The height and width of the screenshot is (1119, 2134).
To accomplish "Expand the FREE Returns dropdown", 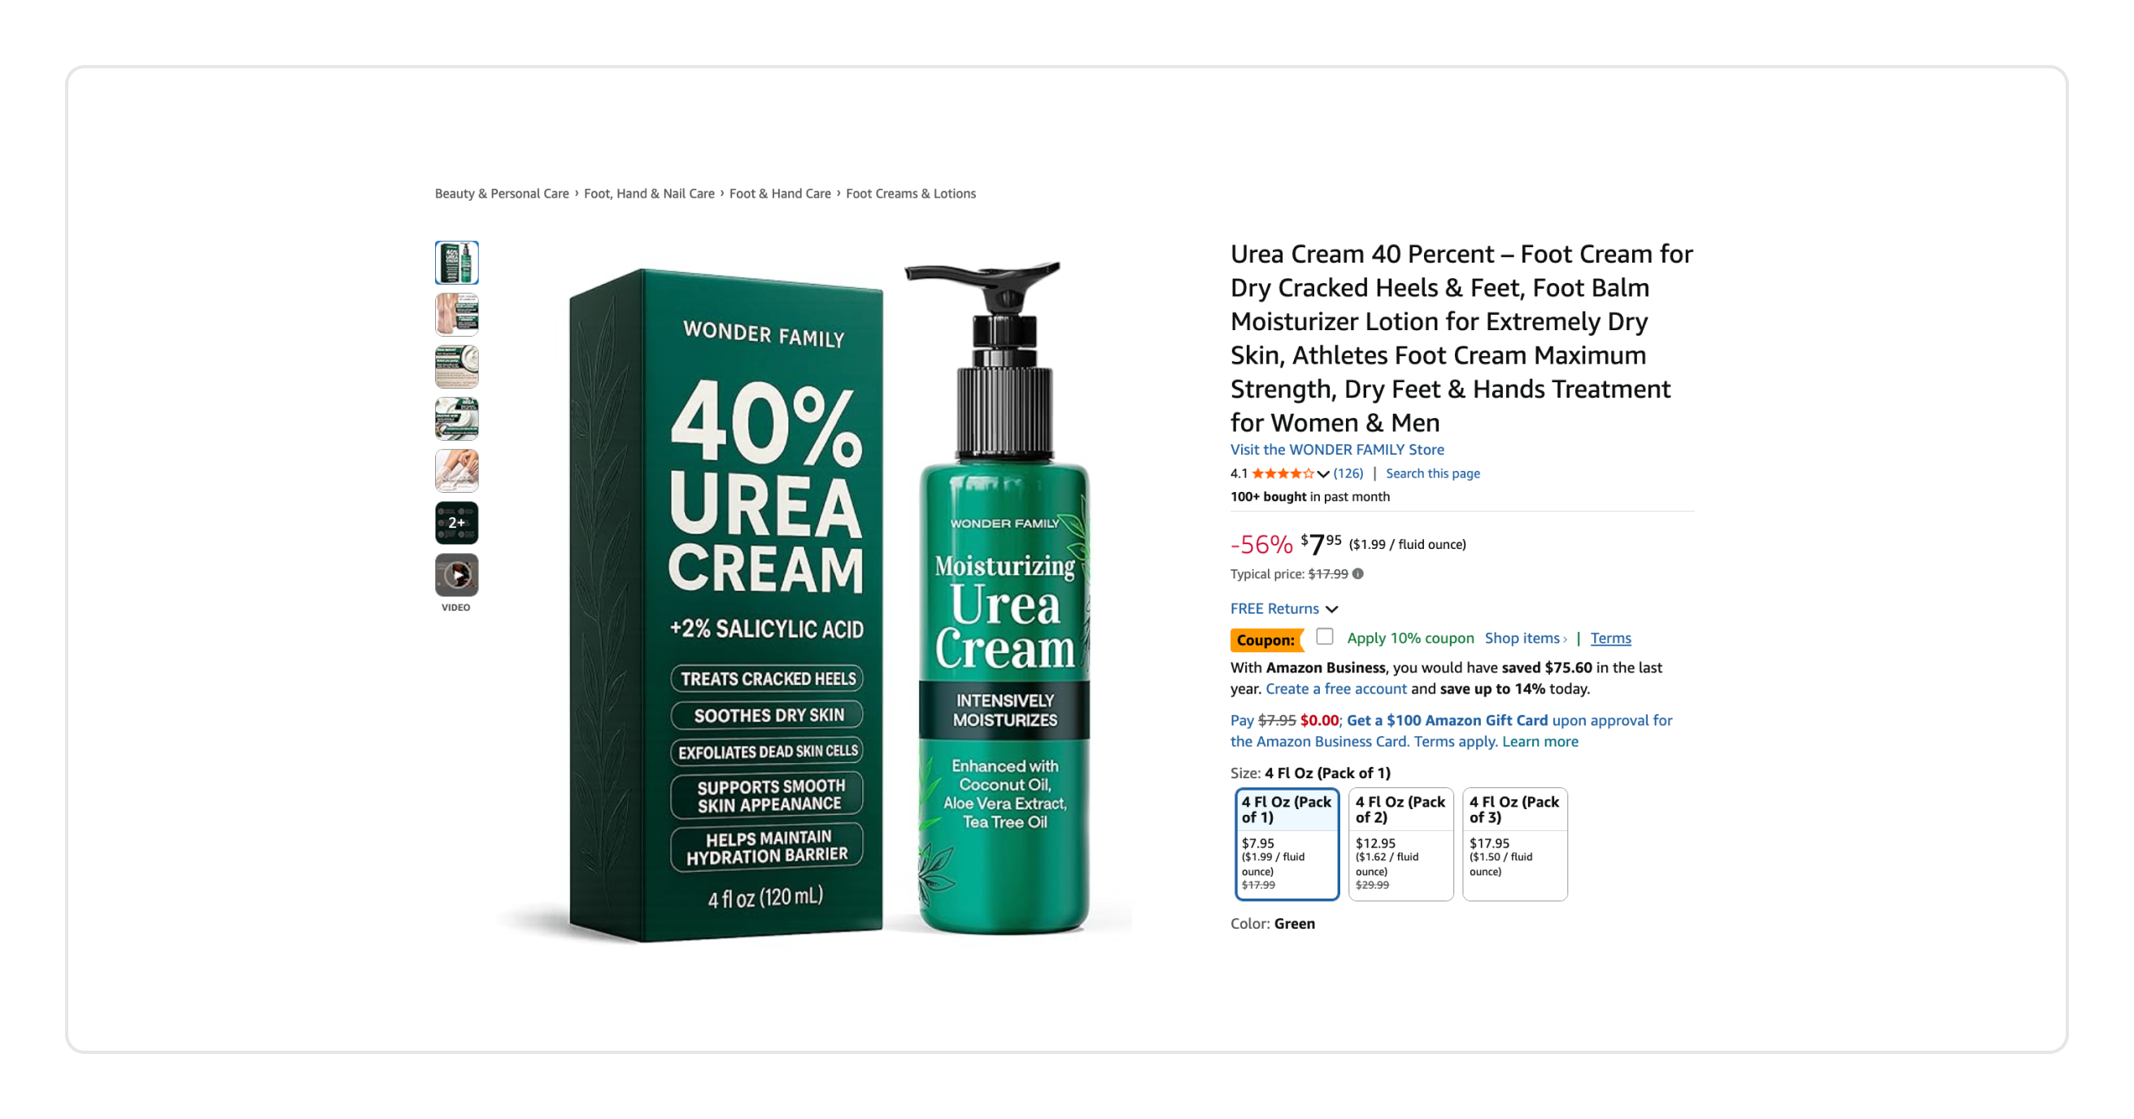I will pos(1284,609).
